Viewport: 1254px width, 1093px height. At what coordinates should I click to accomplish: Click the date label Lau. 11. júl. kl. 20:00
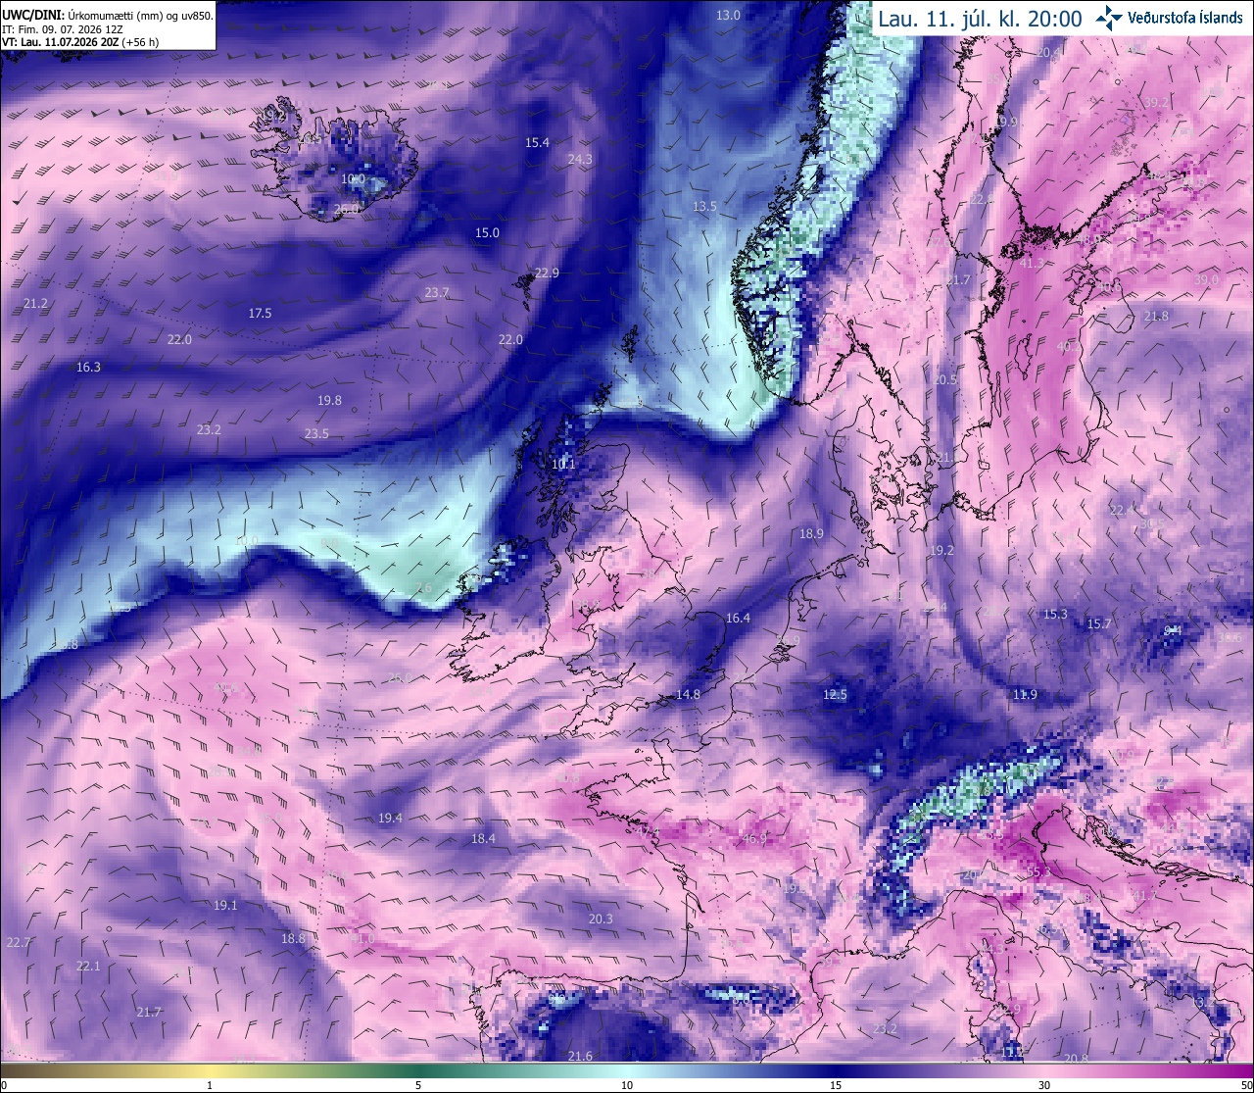(x=980, y=19)
